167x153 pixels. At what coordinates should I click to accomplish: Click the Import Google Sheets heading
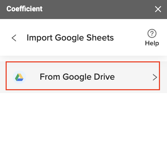click(70, 38)
